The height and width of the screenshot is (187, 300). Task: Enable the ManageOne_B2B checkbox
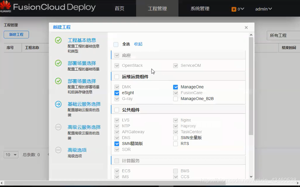(176, 99)
